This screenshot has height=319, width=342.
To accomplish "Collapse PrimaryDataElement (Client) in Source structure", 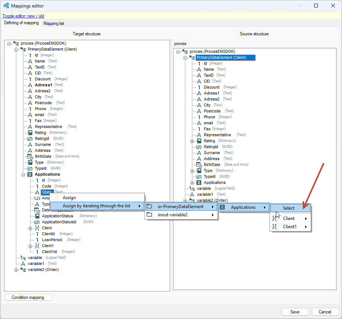I will 185,58.
